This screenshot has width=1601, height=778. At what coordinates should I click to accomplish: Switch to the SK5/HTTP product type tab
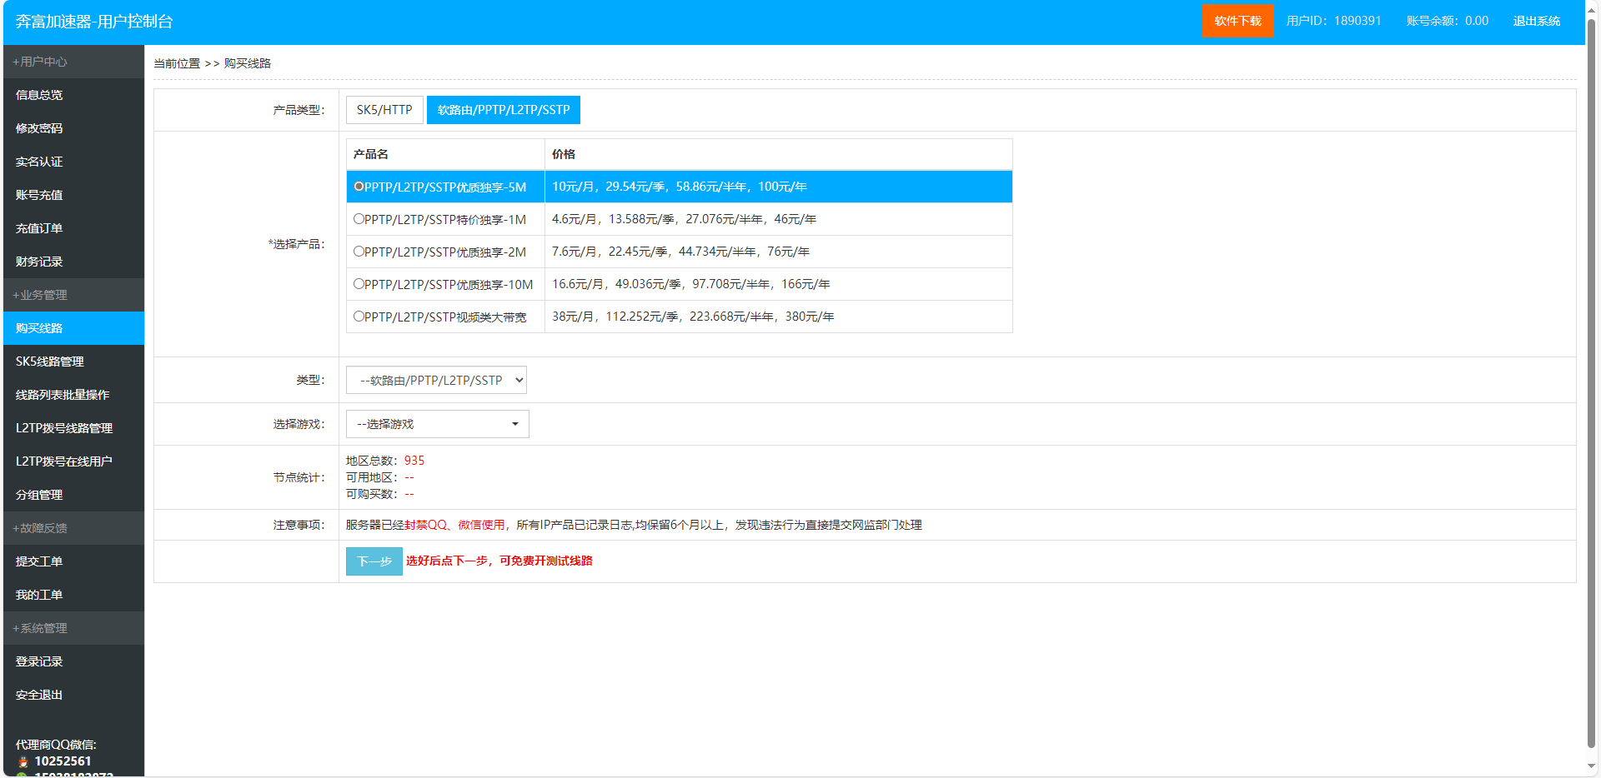[x=384, y=110]
